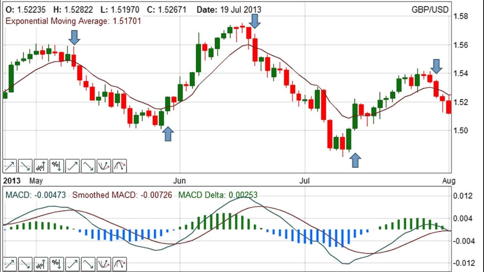Viewport: 484px width, 272px height.
Task: Click the 1.56 price axis label
Action: (461, 45)
